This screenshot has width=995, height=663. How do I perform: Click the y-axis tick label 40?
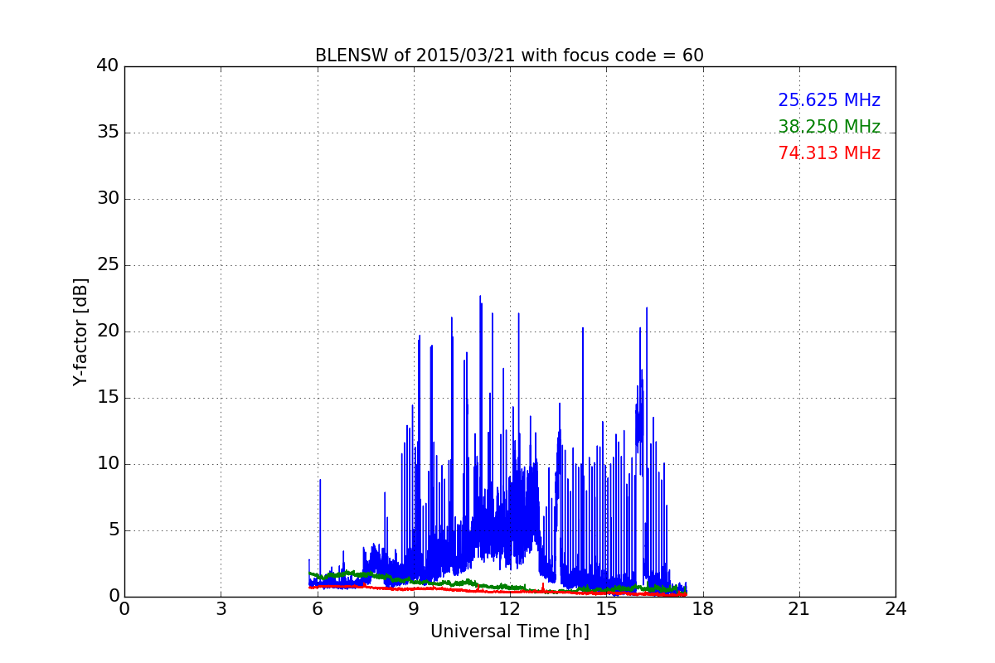[x=107, y=65]
